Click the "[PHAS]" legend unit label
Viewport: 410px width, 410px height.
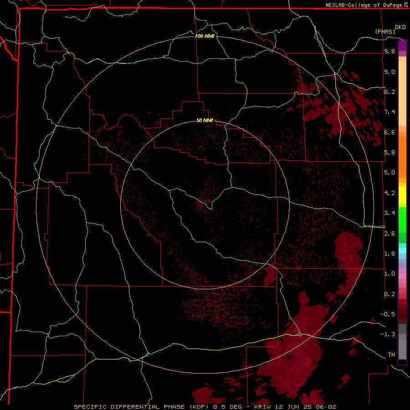click(x=385, y=31)
